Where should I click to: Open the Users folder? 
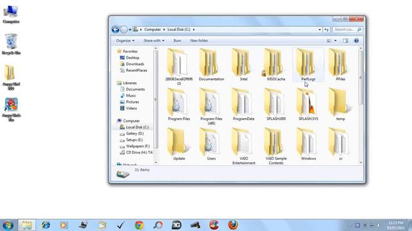211,144
